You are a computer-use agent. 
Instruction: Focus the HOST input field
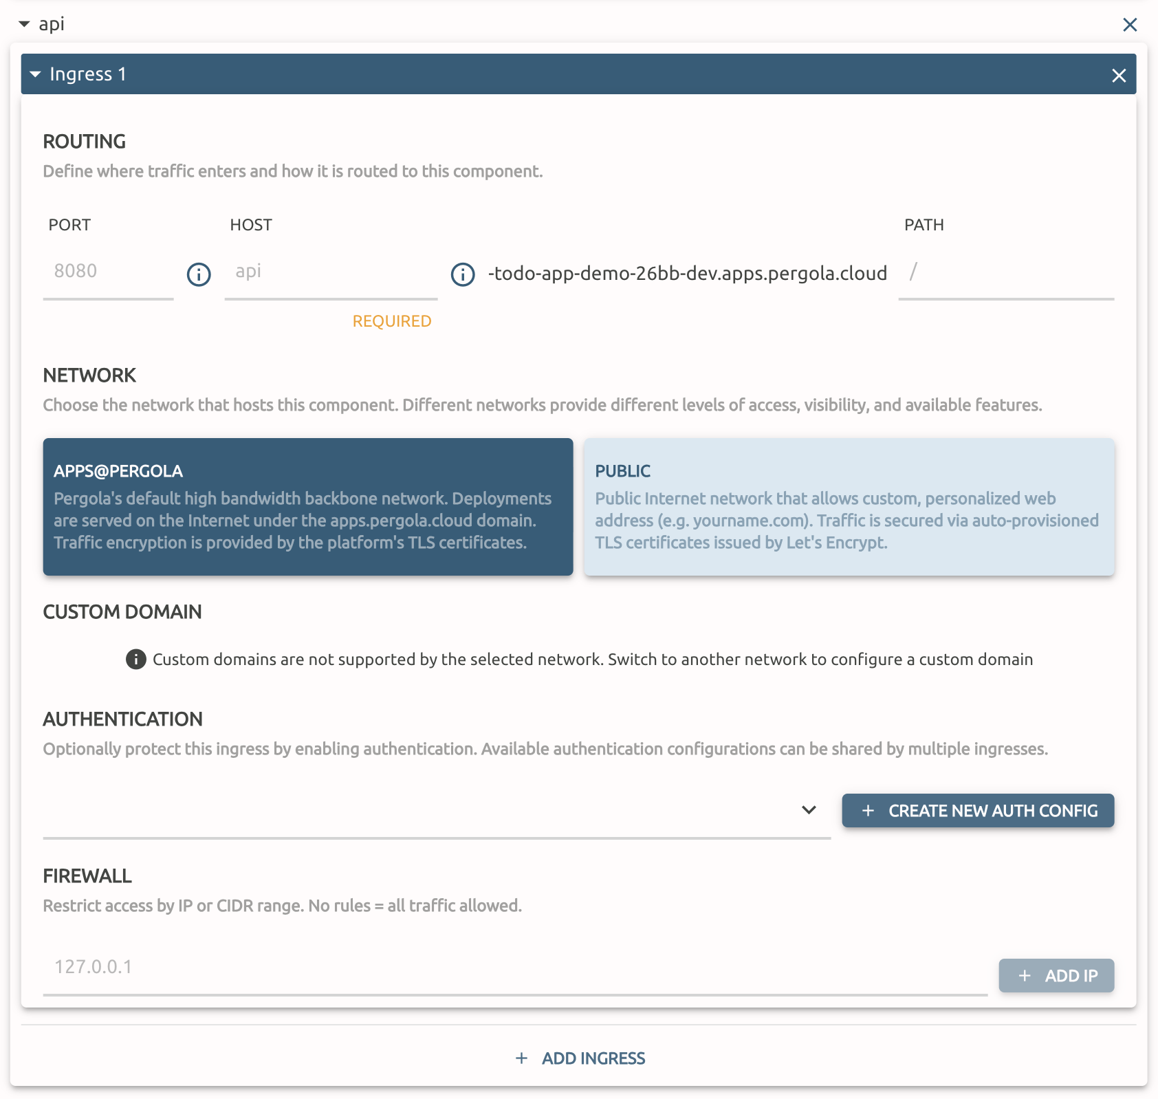[331, 273]
